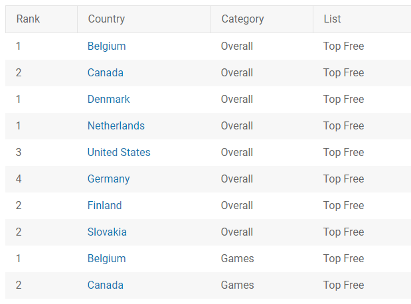Click the Finland country link

104,206
